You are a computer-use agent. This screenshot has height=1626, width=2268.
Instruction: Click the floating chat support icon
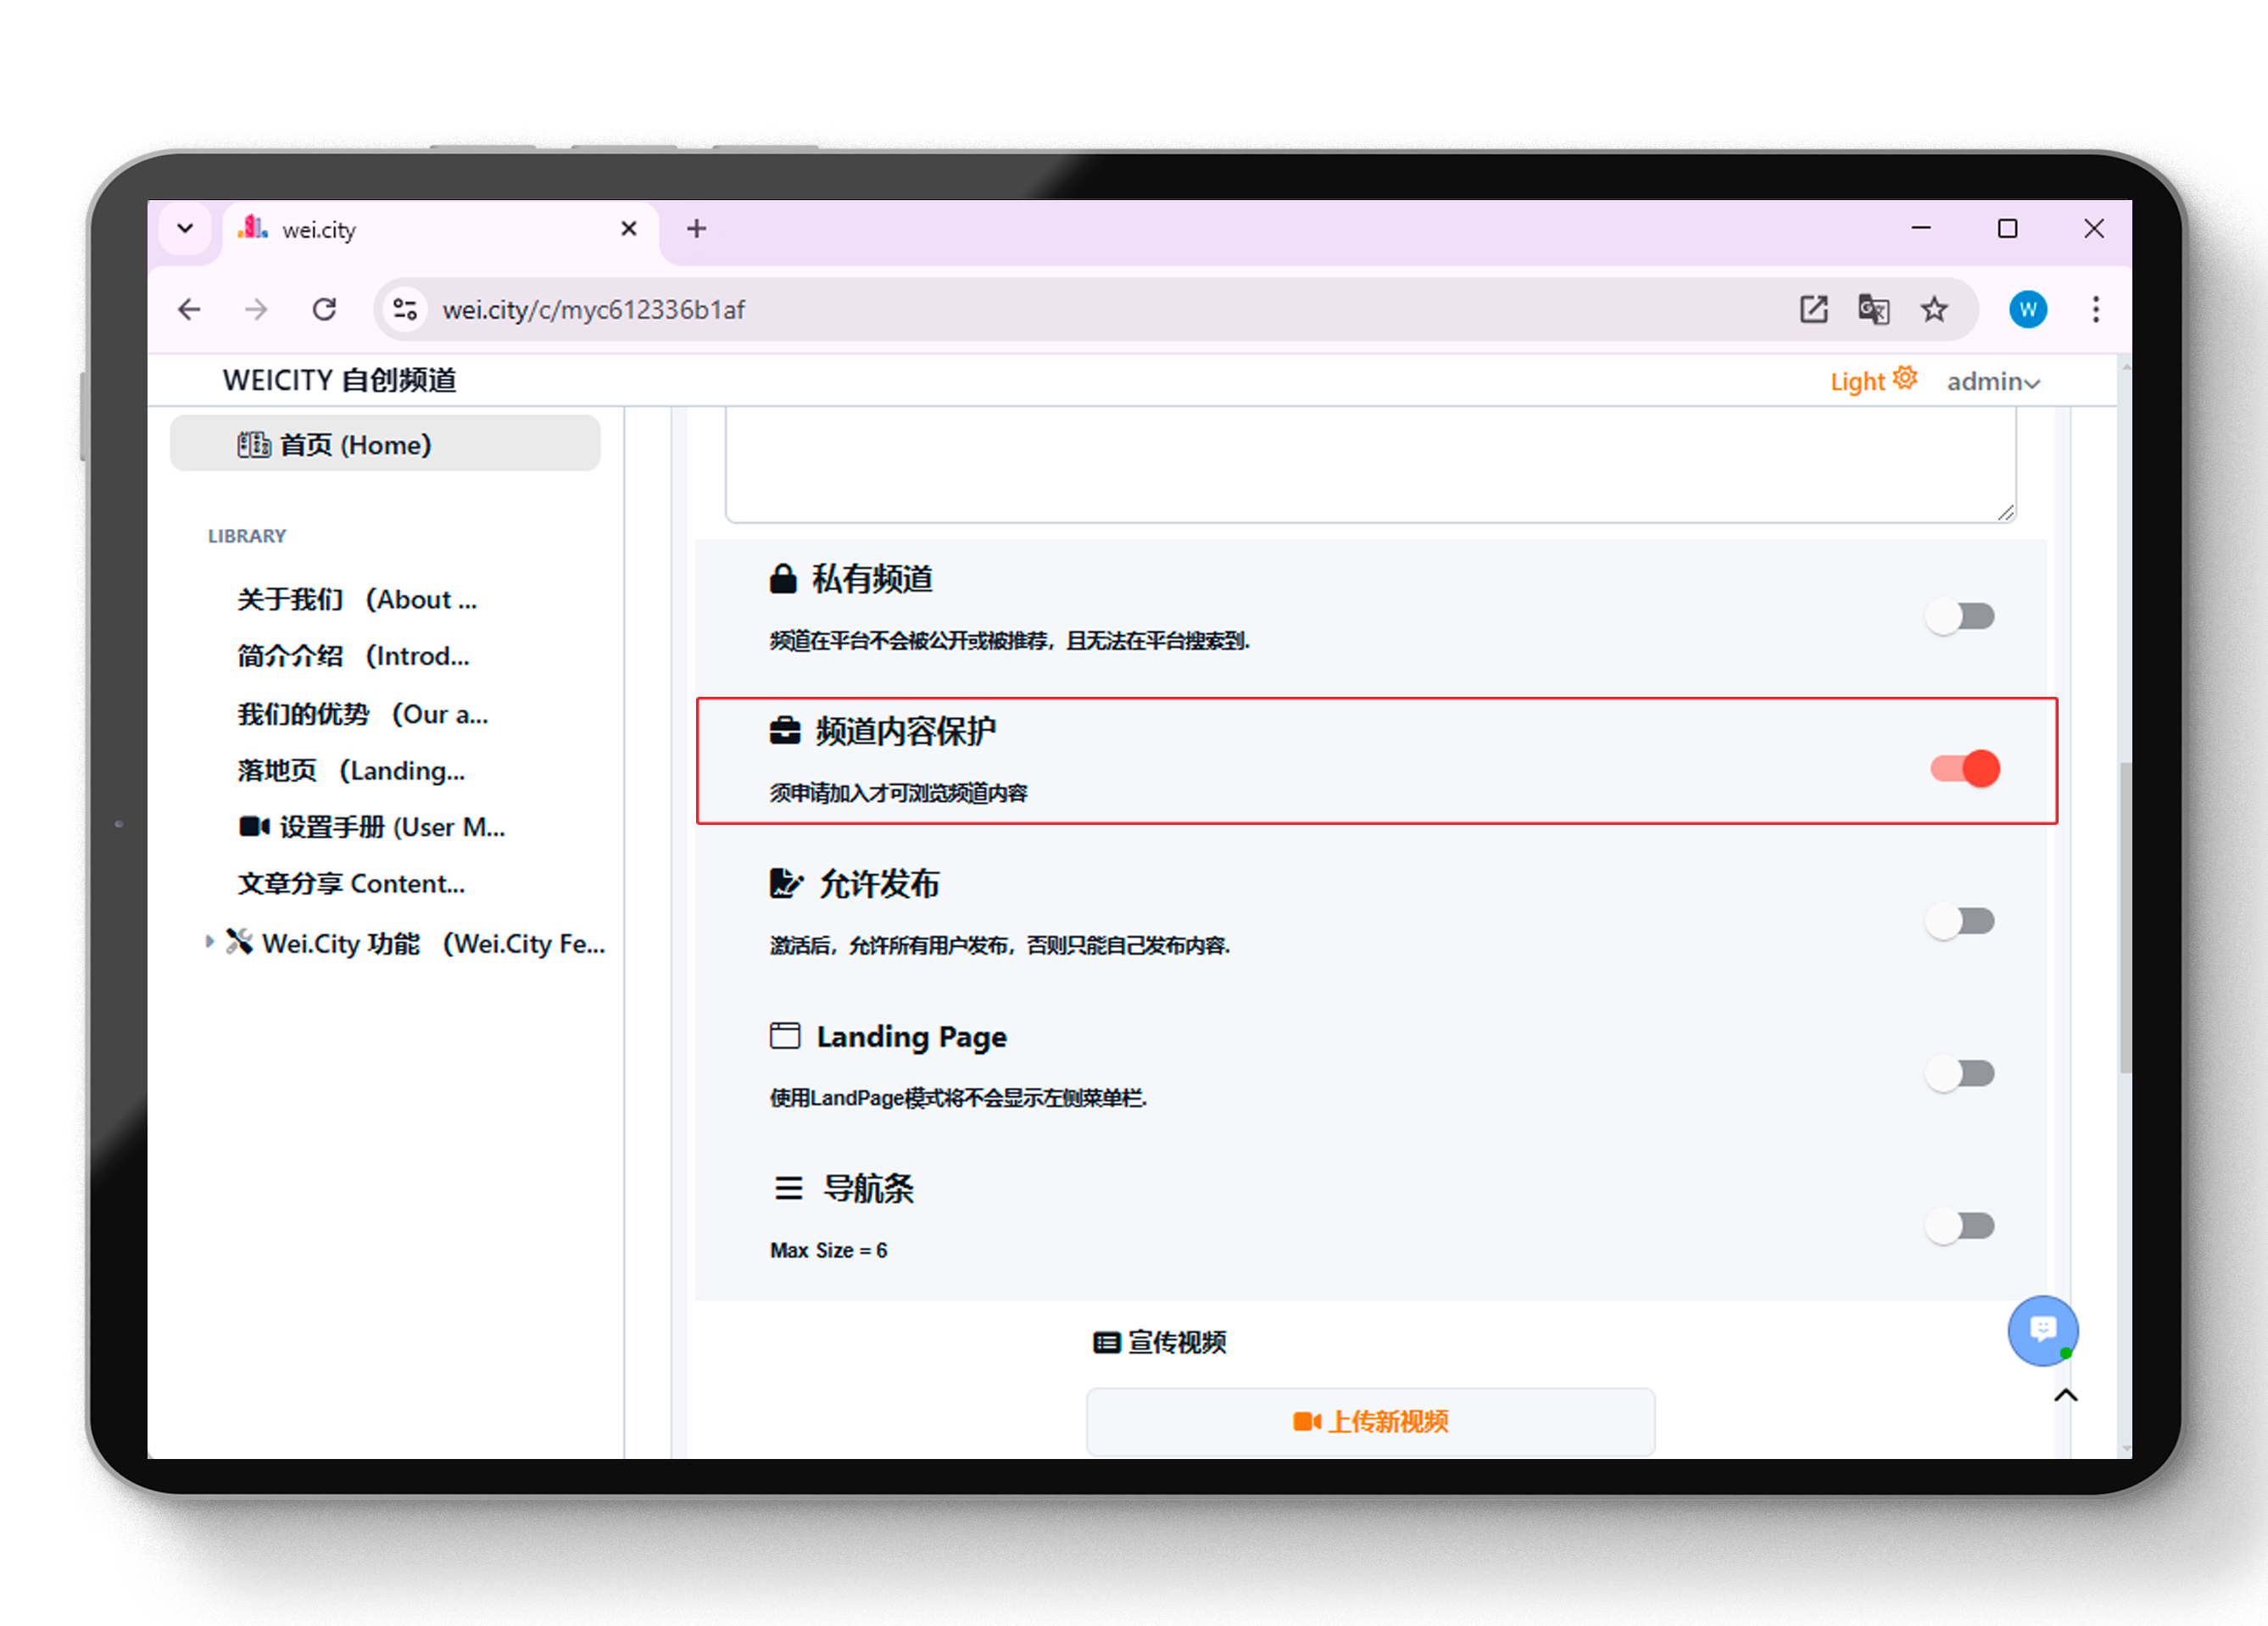[x=2042, y=1330]
